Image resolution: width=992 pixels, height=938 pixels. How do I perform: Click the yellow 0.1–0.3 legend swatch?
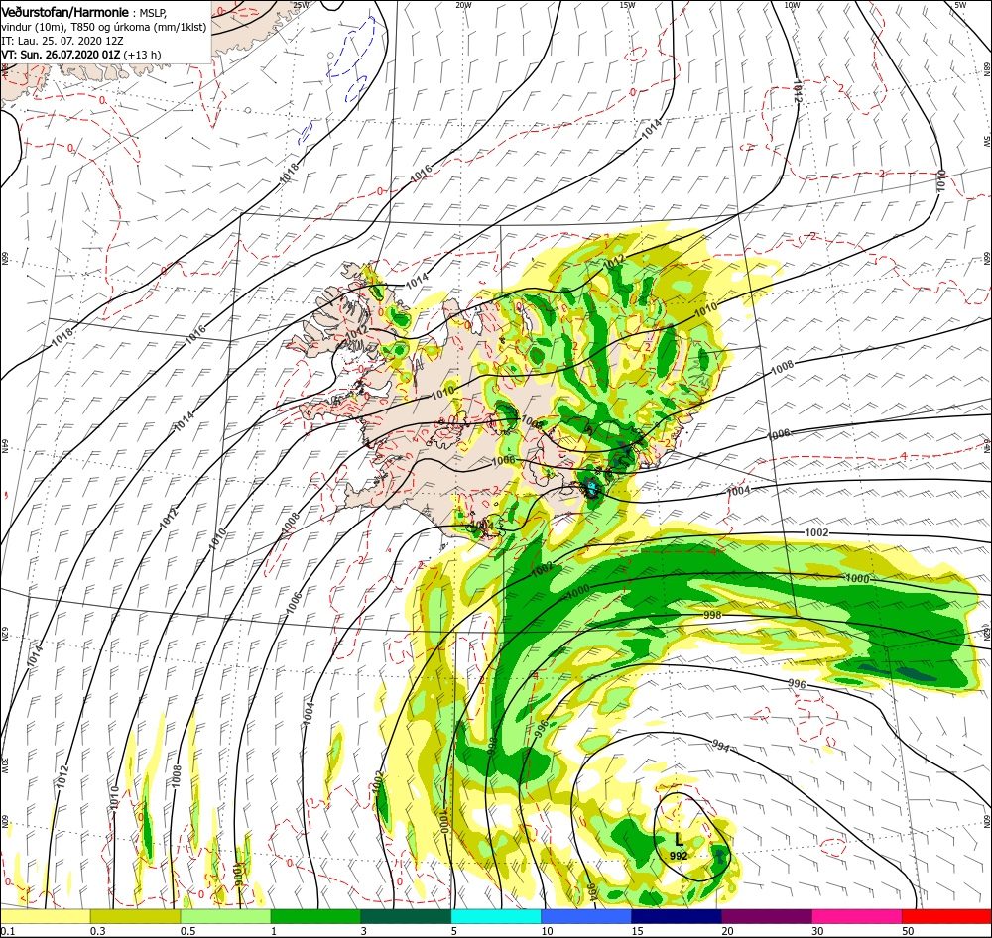pos(45,916)
